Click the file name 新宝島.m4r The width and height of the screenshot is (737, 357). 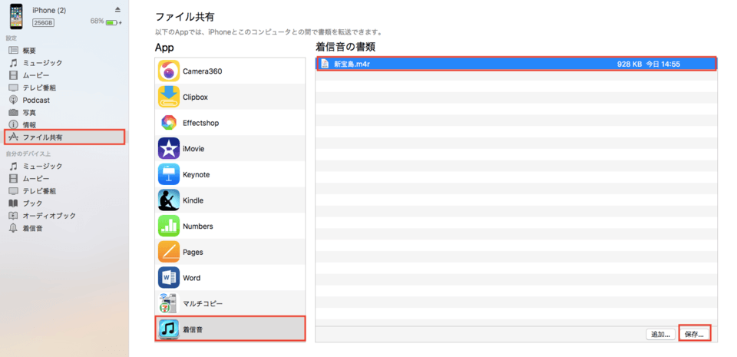coord(352,64)
